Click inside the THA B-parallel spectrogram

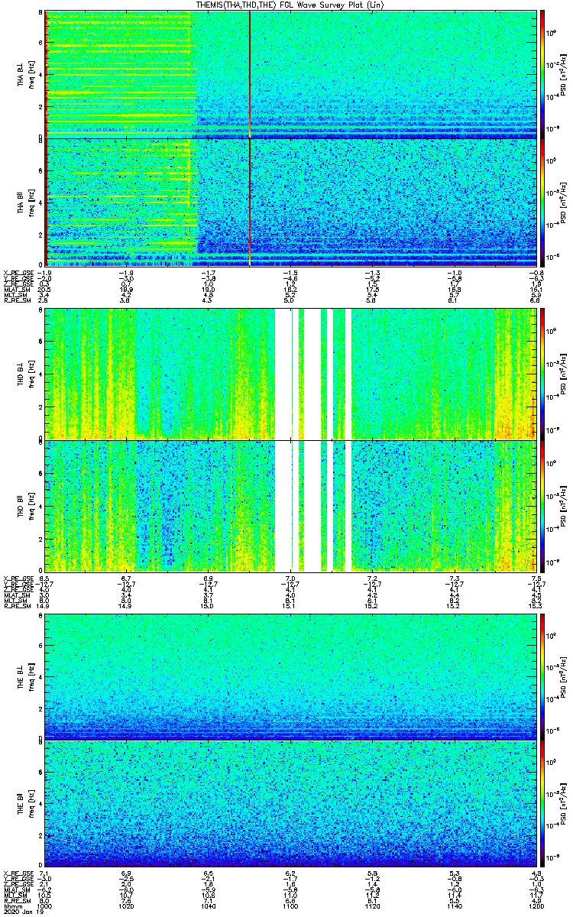pos(290,202)
